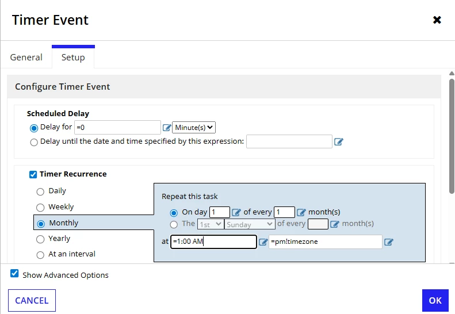This screenshot has height=314, width=455.
Task: Choose Monthly recurrence
Action: coord(41,224)
